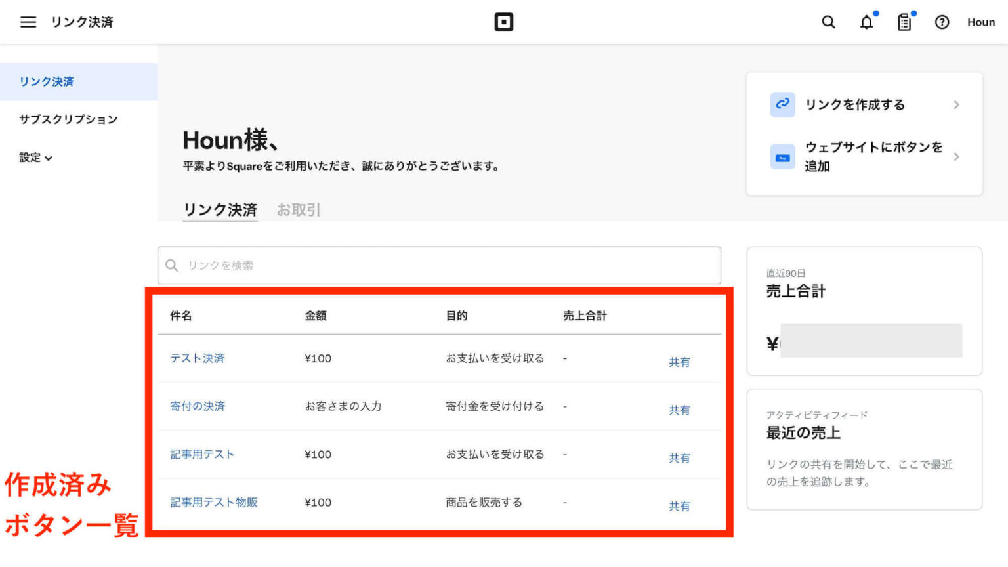Click the chevron next to リンクを作成する
This screenshot has width=1008, height=567.
[956, 104]
